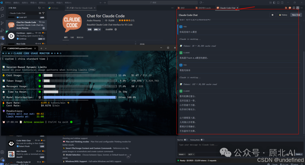Toggle the bottom panel layout icon
The width and height of the screenshot is (305, 165).
[278, 3]
